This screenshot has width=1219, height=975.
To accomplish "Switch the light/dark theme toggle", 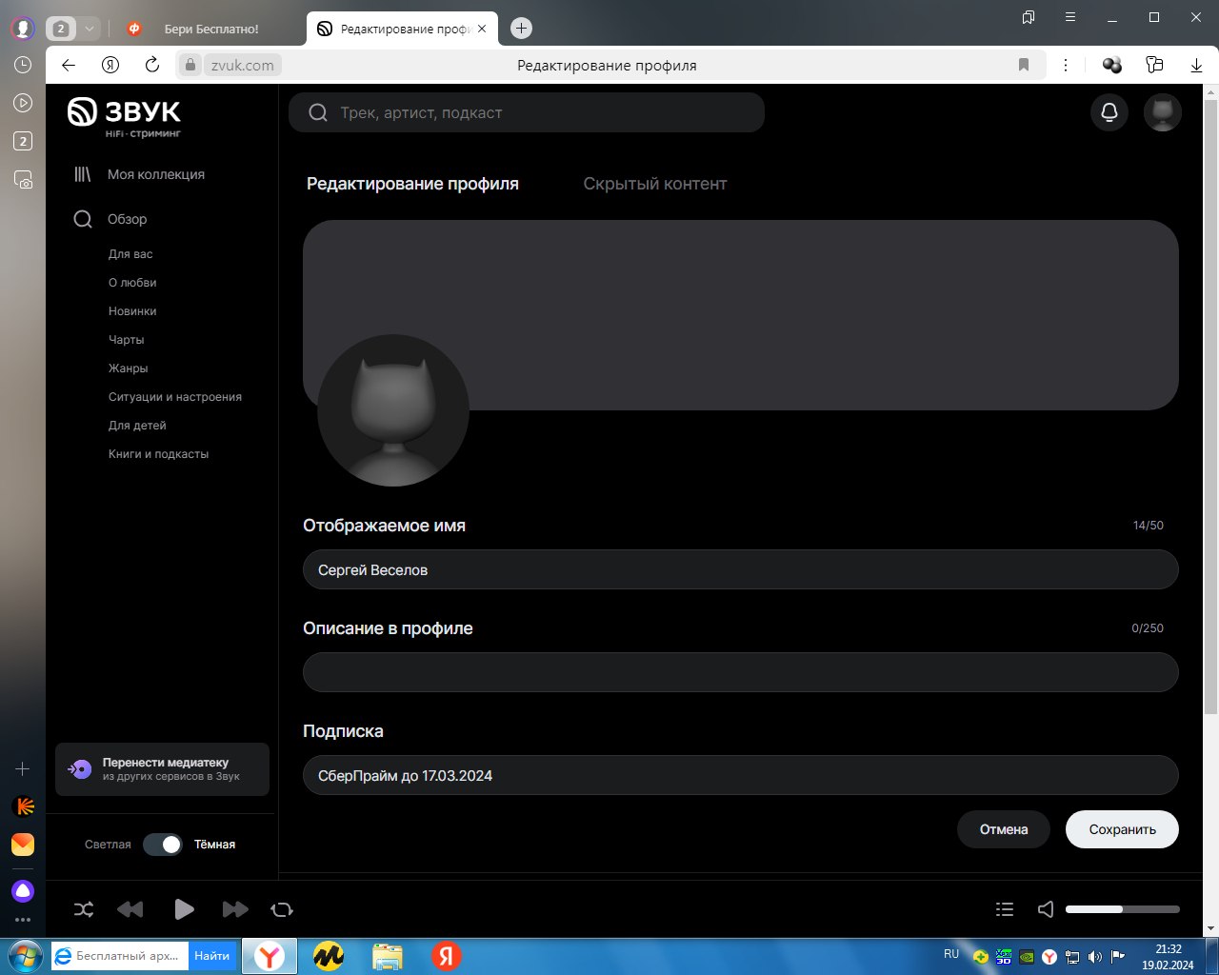I will click(162, 845).
